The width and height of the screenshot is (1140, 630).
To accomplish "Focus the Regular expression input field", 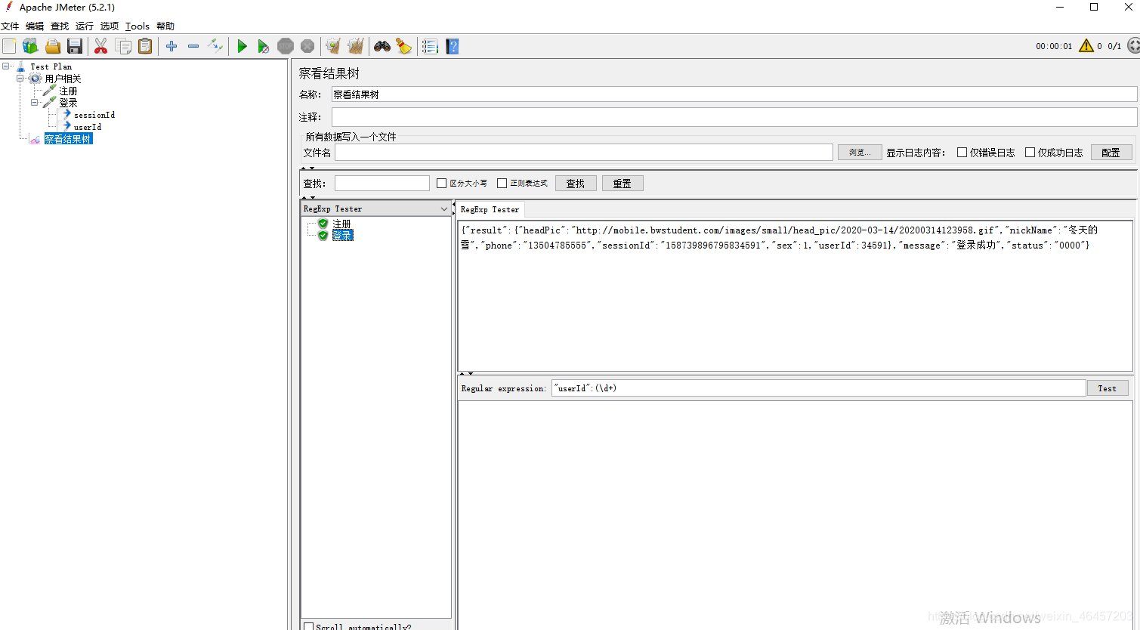I will click(x=819, y=388).
